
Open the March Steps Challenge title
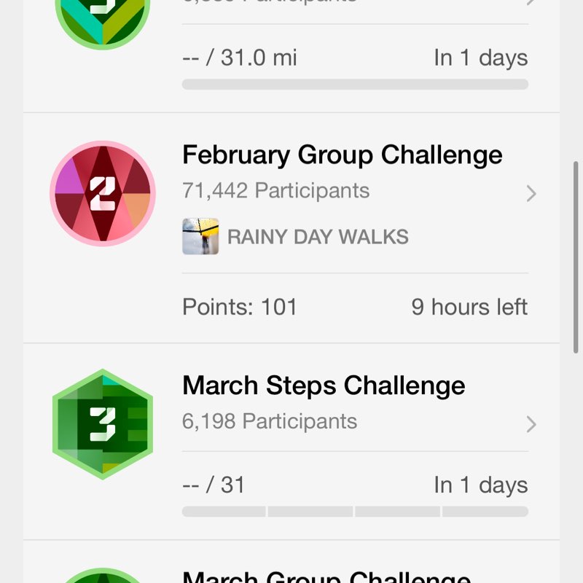[324, 386]
